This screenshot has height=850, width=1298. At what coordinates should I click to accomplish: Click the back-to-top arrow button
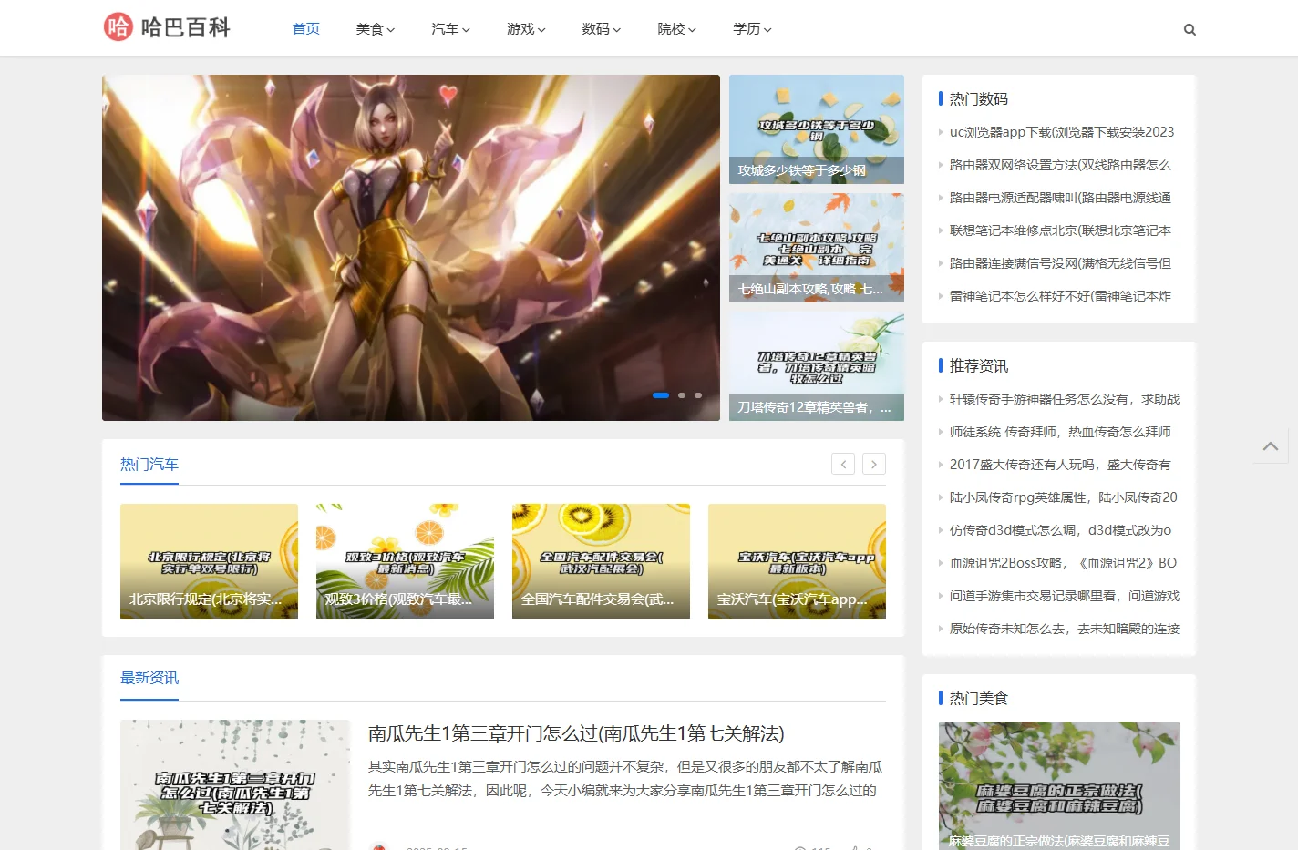1271,445
